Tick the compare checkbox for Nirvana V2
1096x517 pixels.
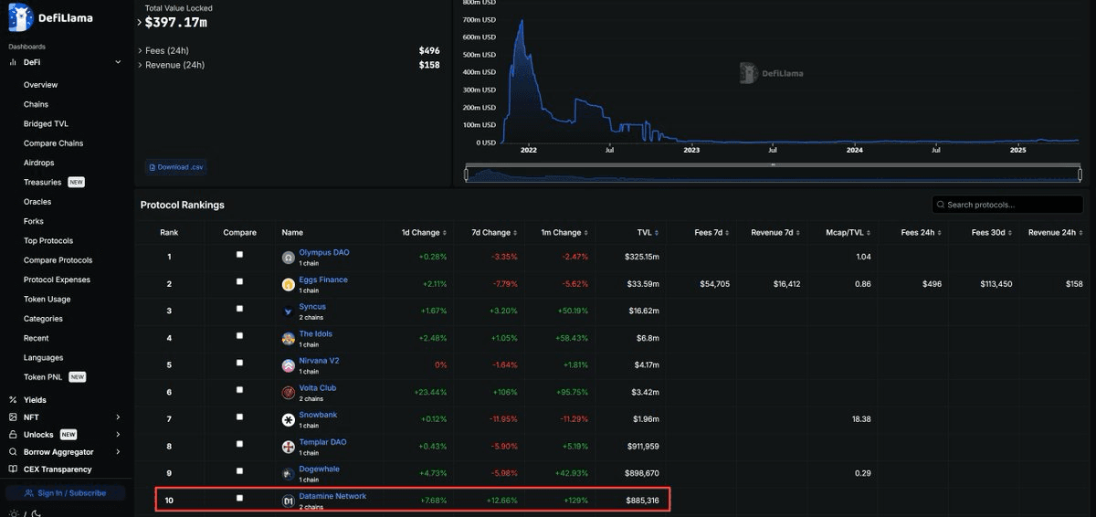[239, 363]
